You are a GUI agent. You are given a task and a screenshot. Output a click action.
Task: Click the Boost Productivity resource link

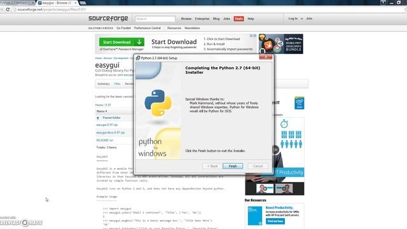click(279, 208)
